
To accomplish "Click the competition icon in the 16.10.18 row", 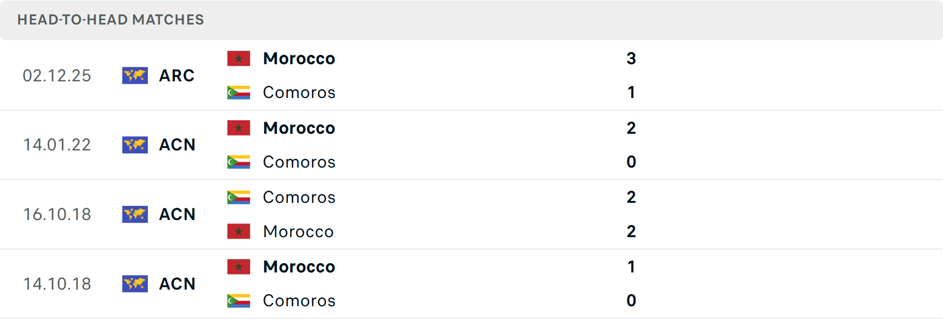I will [x=135, y=215].
